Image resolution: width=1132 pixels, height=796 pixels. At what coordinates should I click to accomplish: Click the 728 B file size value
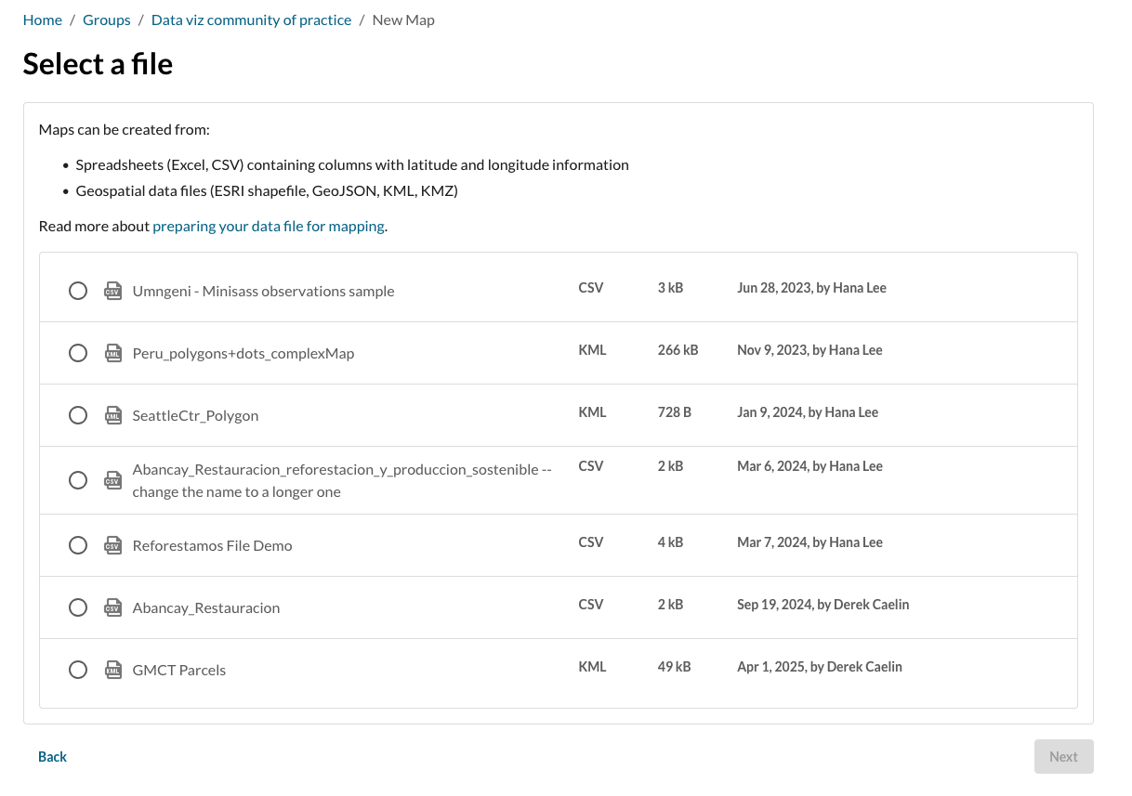[674, 412]
